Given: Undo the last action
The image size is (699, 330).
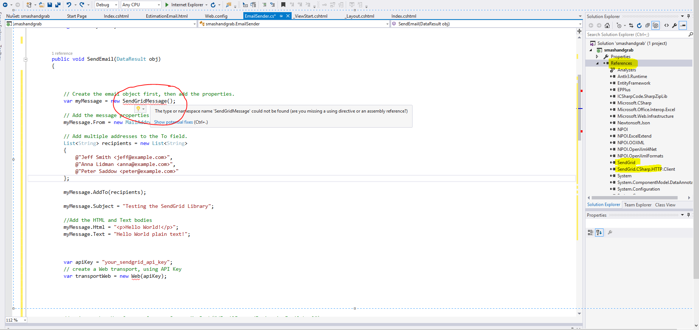Looking at the screenshot, I should pos(69,5).
